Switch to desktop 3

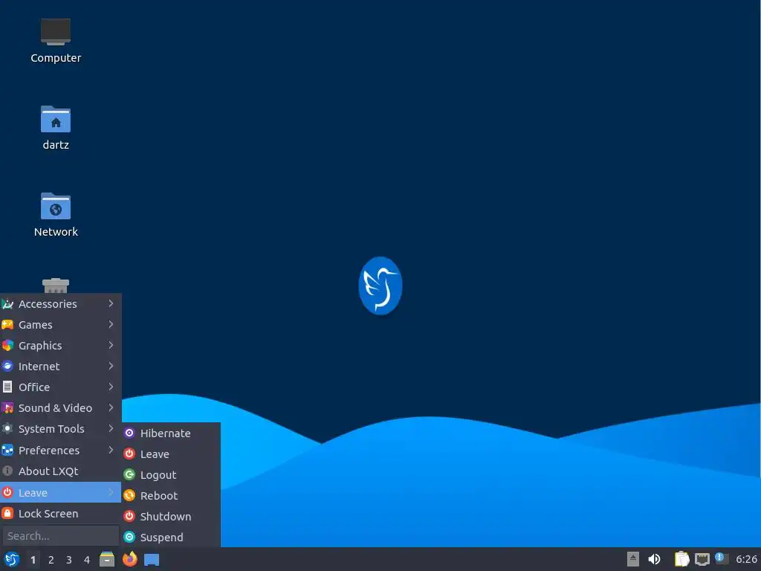pos(69,560)
